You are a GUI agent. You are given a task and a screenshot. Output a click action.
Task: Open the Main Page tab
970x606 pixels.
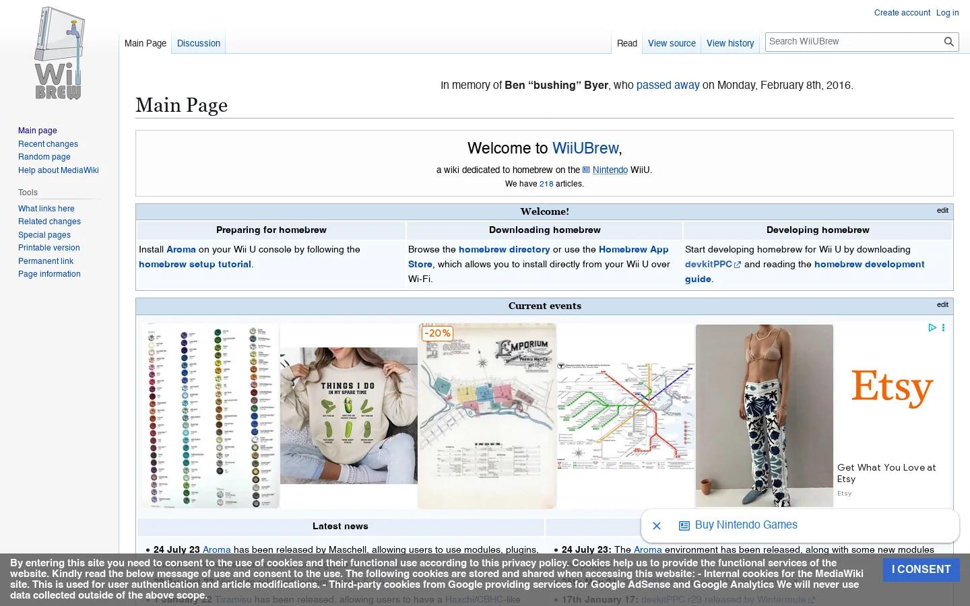click(145, 43)
